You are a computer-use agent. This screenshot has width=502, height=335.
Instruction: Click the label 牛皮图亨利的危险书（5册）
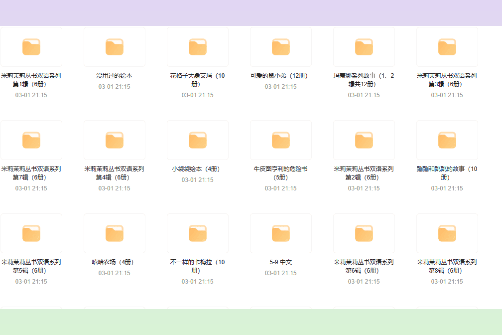tap(281, 173)
